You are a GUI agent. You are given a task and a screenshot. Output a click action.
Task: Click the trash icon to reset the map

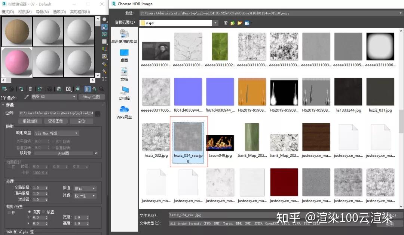tap(31, 89)
